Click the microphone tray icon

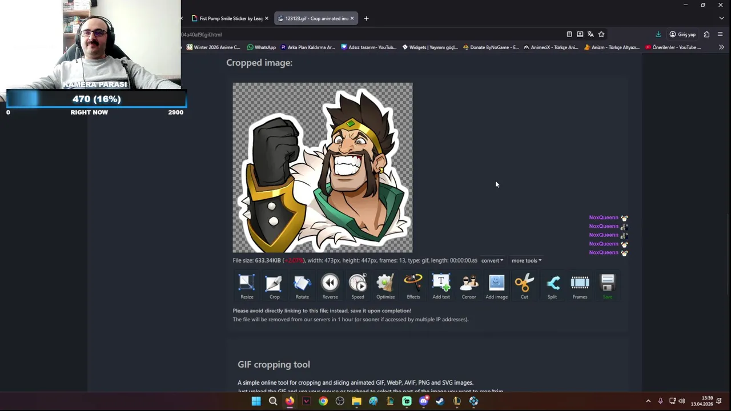click(661, 401)
